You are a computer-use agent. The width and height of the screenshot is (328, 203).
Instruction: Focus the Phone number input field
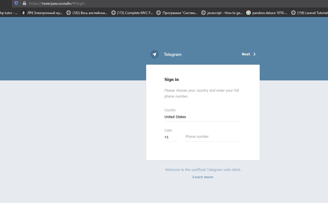click(213, 137)
